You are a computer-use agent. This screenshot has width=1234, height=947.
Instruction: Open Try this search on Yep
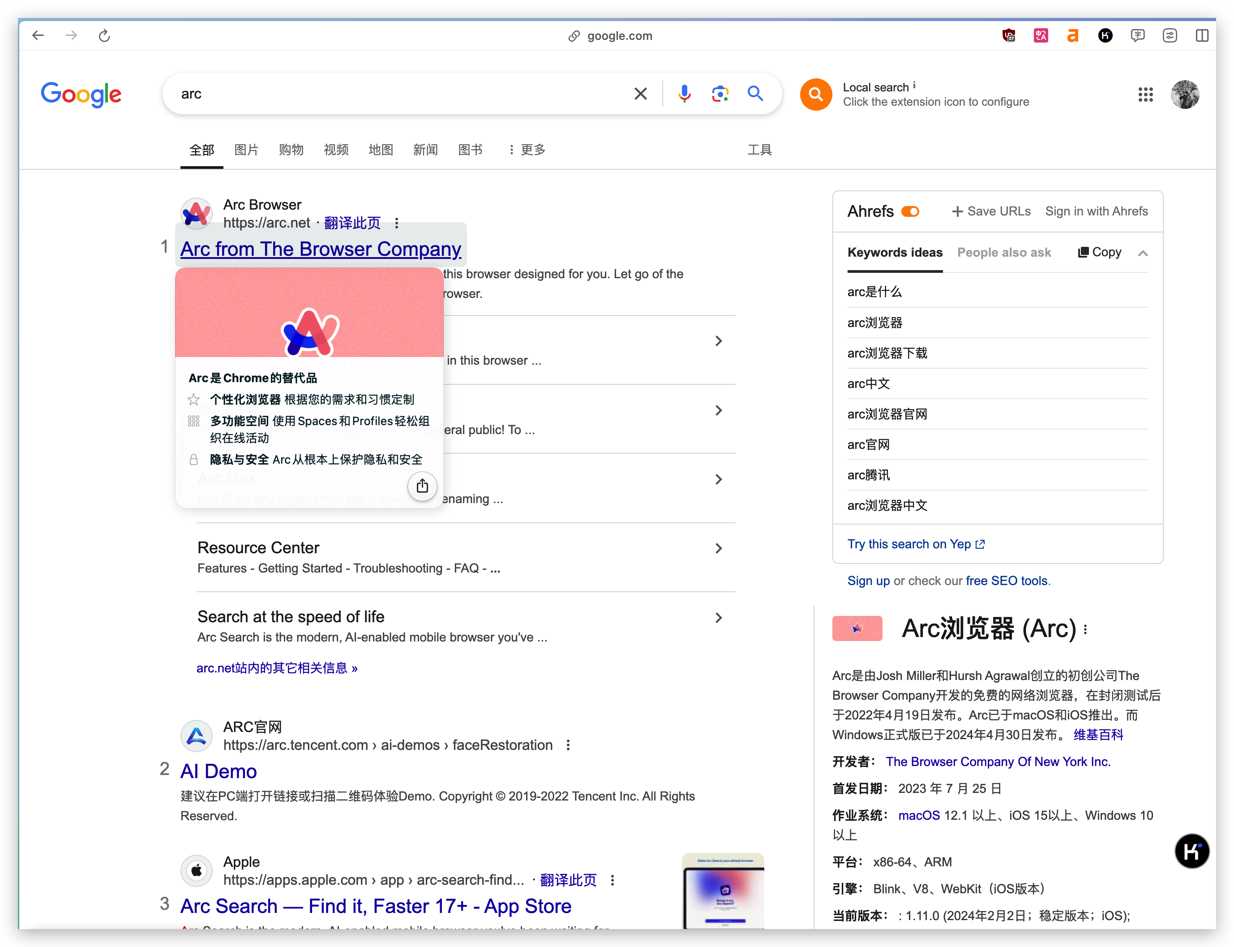pos(909,543)
